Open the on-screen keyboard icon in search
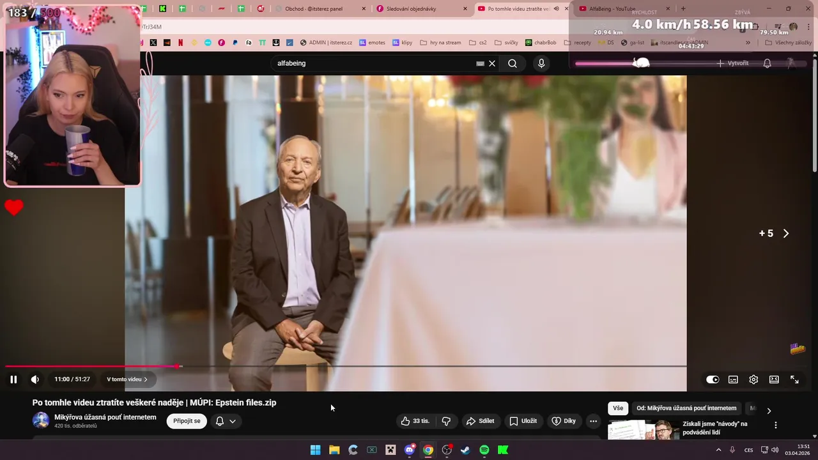818x460 pixels. coord(480,63)
